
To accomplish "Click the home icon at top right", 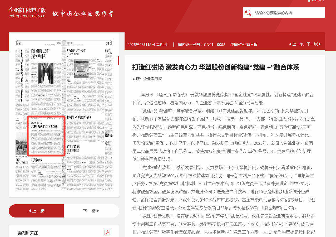I will click(x=309, y=1).
